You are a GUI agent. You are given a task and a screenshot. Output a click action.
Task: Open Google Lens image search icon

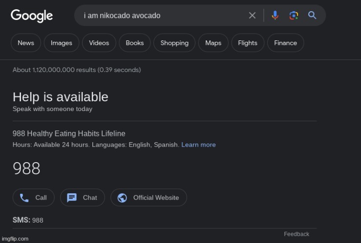click(x=294, y=16)
